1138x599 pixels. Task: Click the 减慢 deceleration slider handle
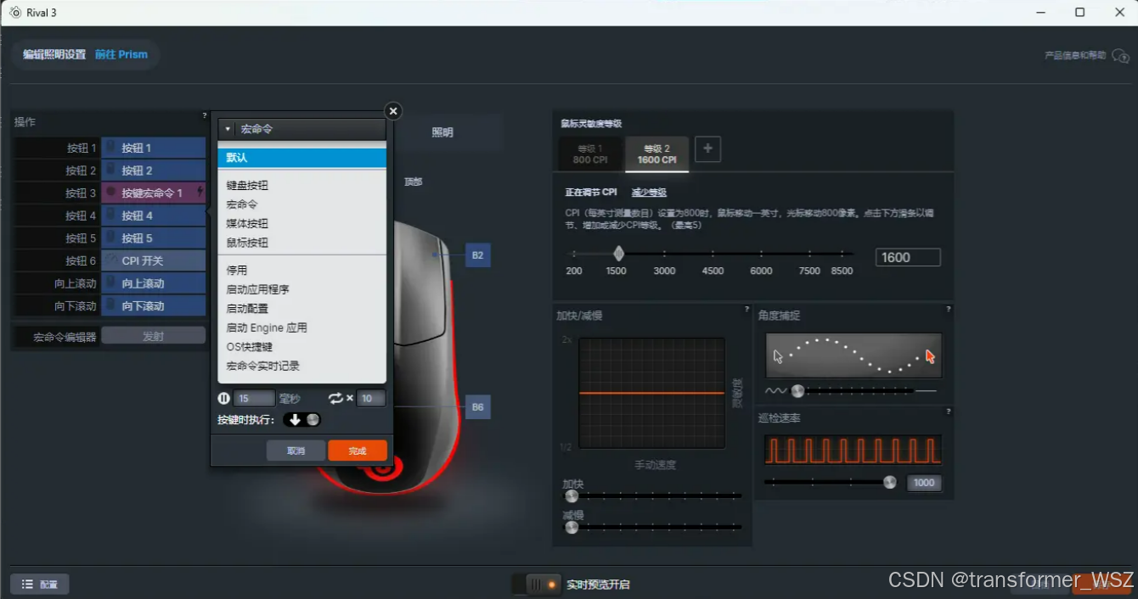point(572,527)
